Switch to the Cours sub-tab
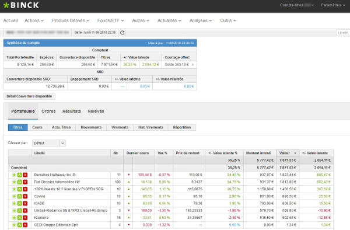Screen dimensions: 350x230 pos(37,127)
